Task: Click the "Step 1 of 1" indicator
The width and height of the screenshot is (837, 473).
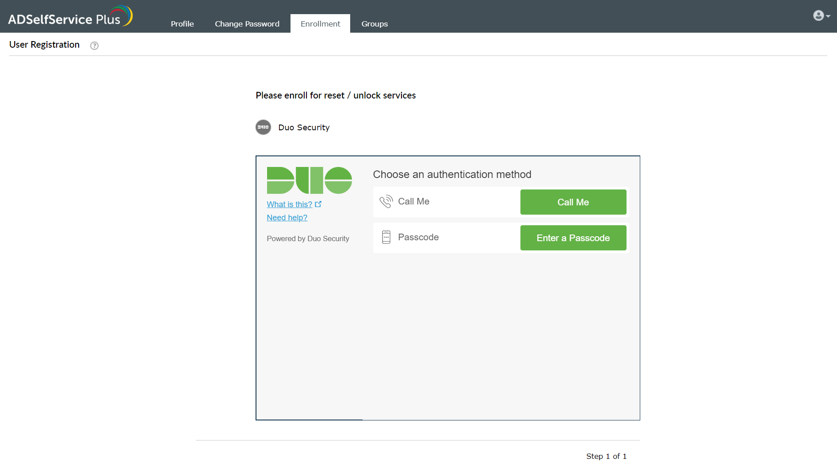Action: tap(606, 456)
